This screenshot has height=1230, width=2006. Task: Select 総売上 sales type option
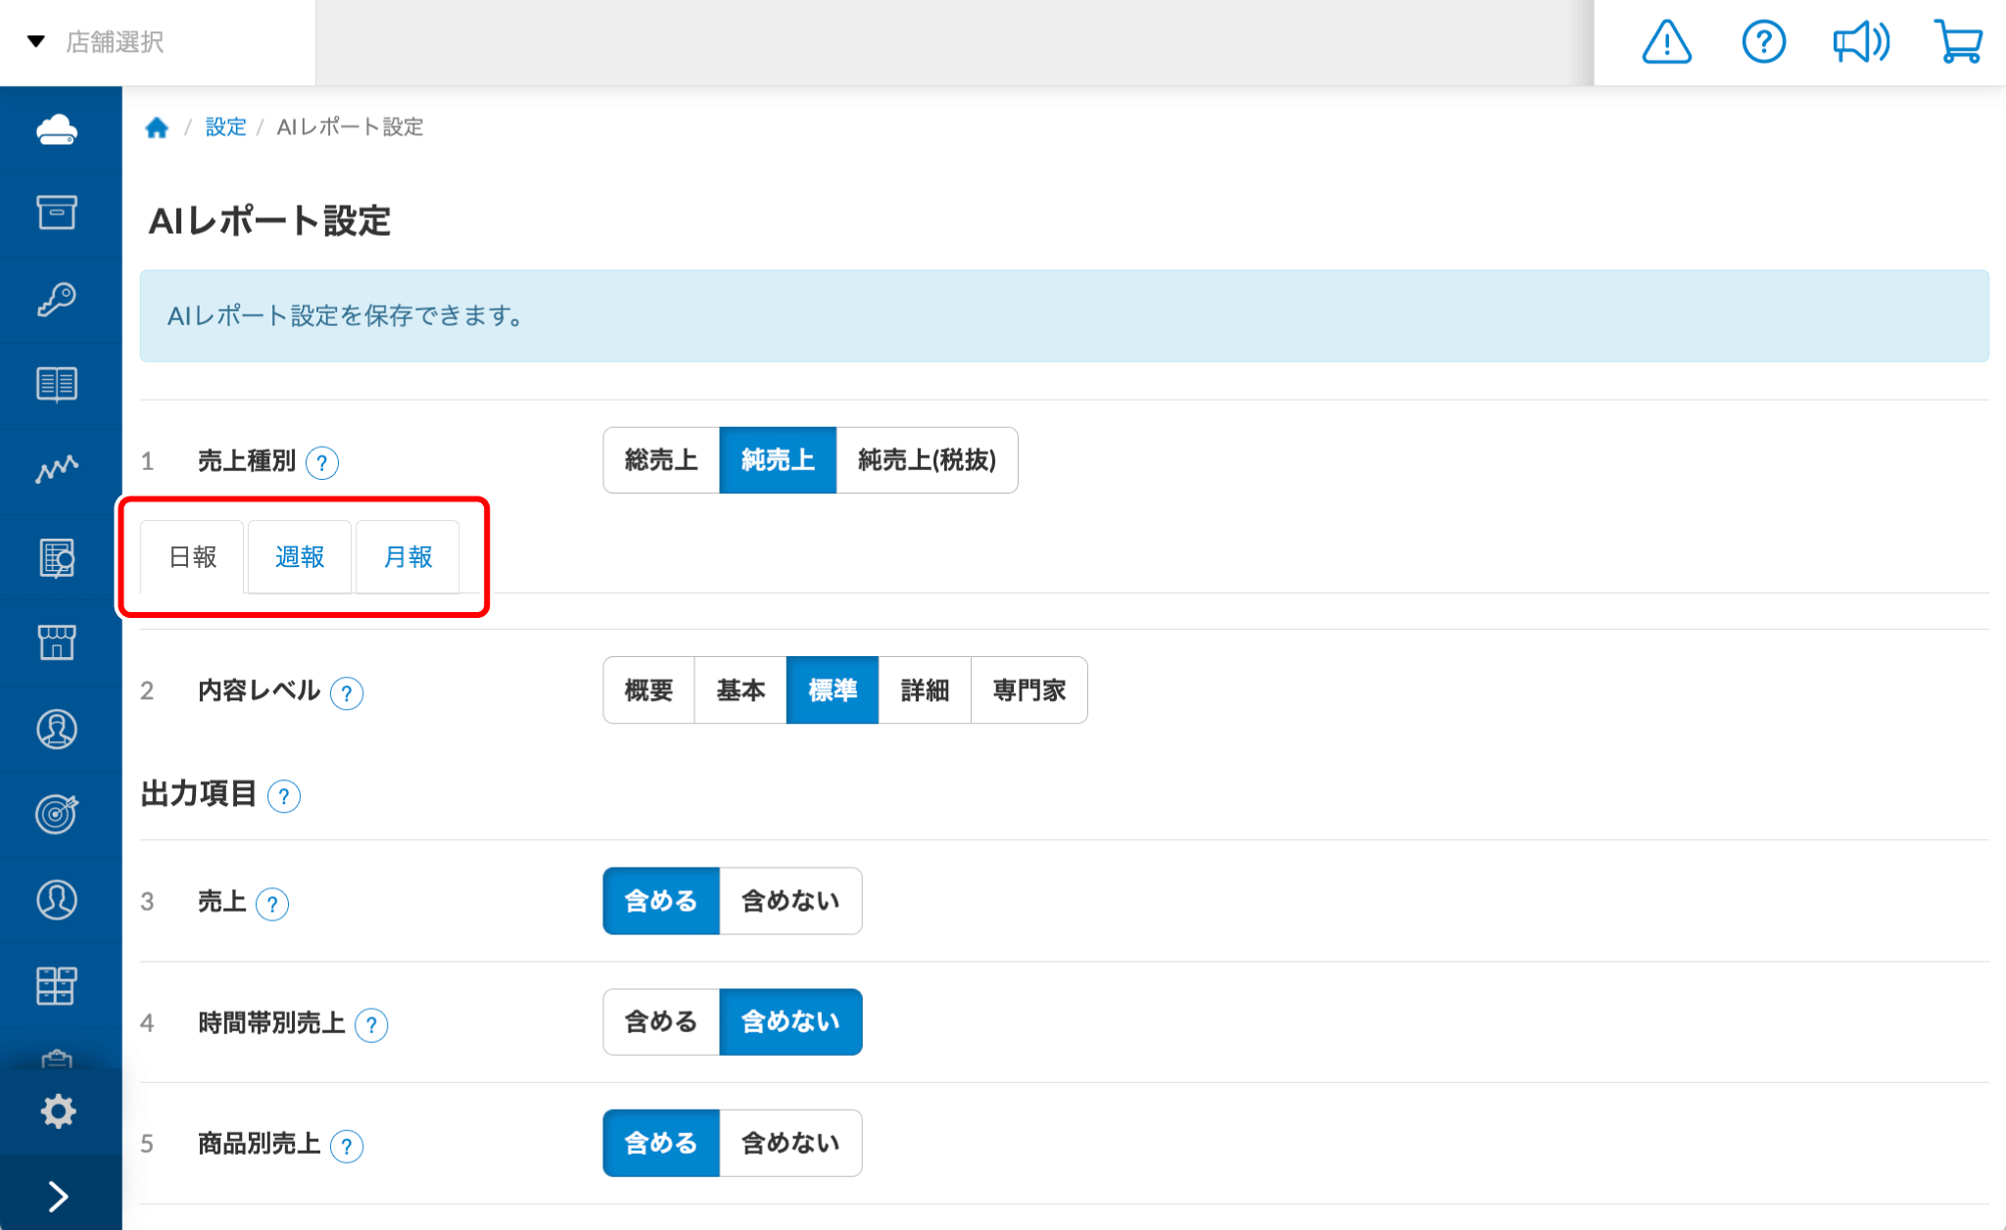661,460
